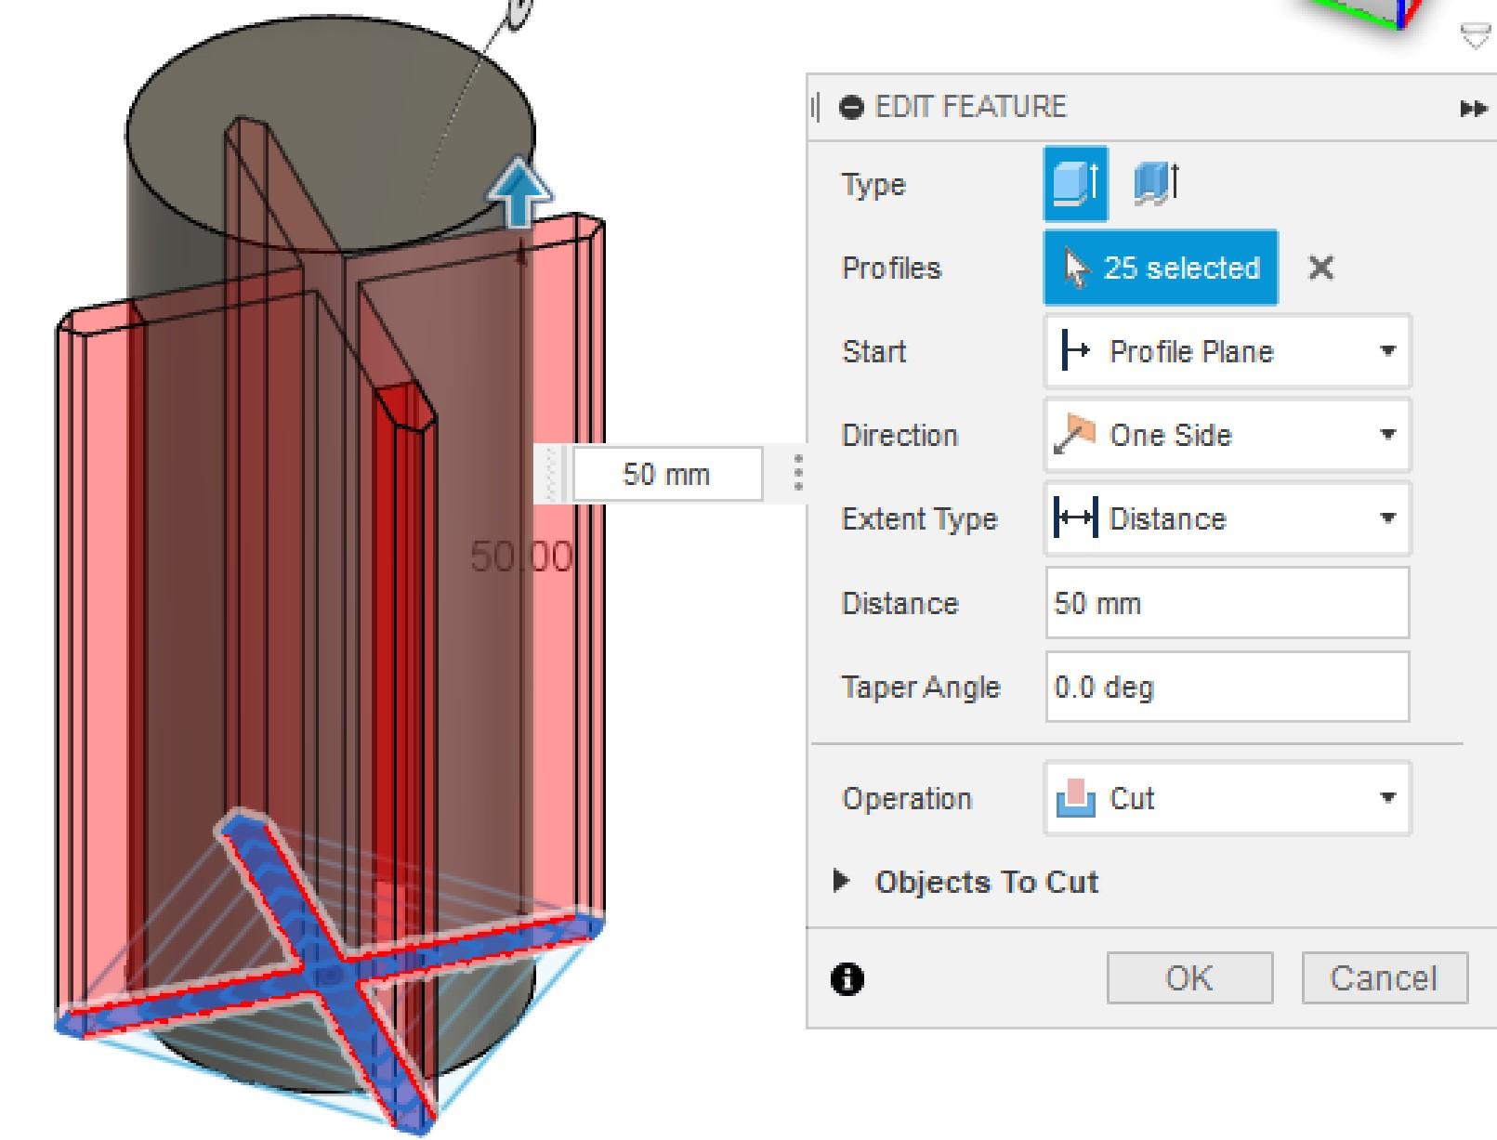Click the 25 selected profiles button
Viewport: 1497px width, 1140px height.
pyautogui.click(x=1161, y=269)
